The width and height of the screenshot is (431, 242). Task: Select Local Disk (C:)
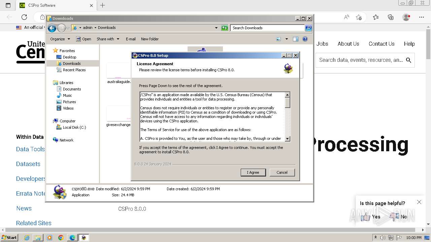pyautogui.click(x=74, y=127)
